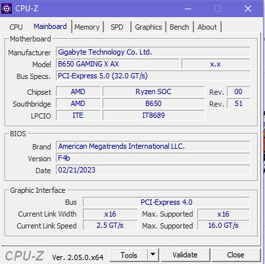The width and height of the screenshot is (265, 264).
Task: Open the Memory tab
Action: tap(87, 27)
